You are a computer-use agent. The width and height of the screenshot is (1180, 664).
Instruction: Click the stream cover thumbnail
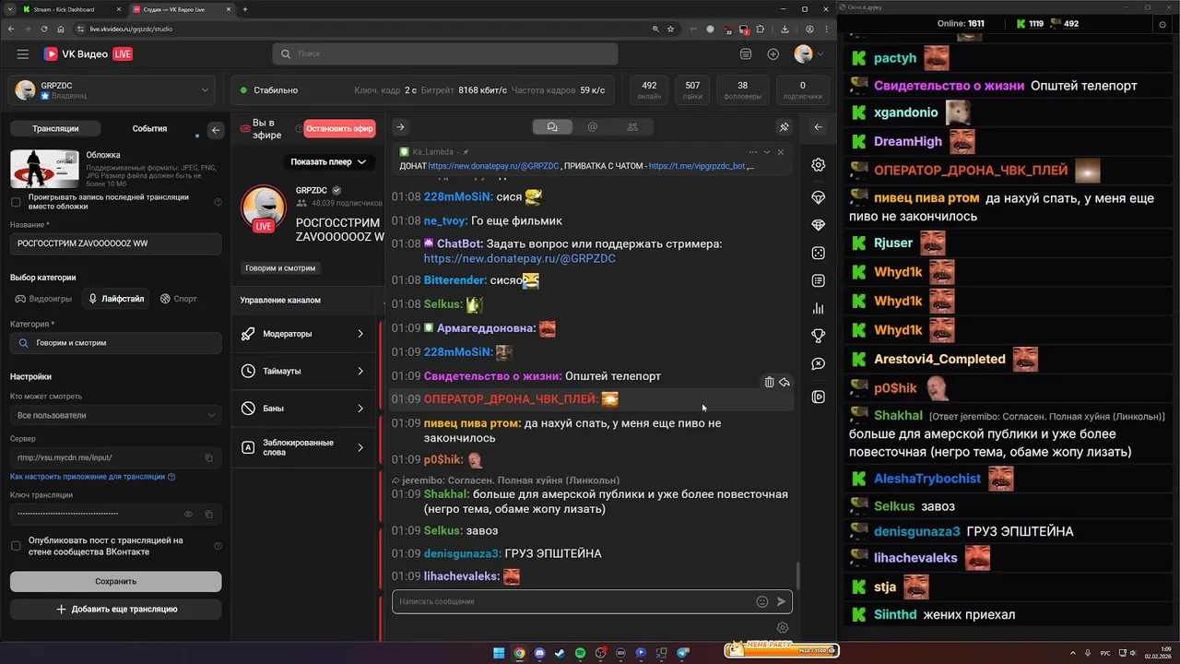[44, 170]
